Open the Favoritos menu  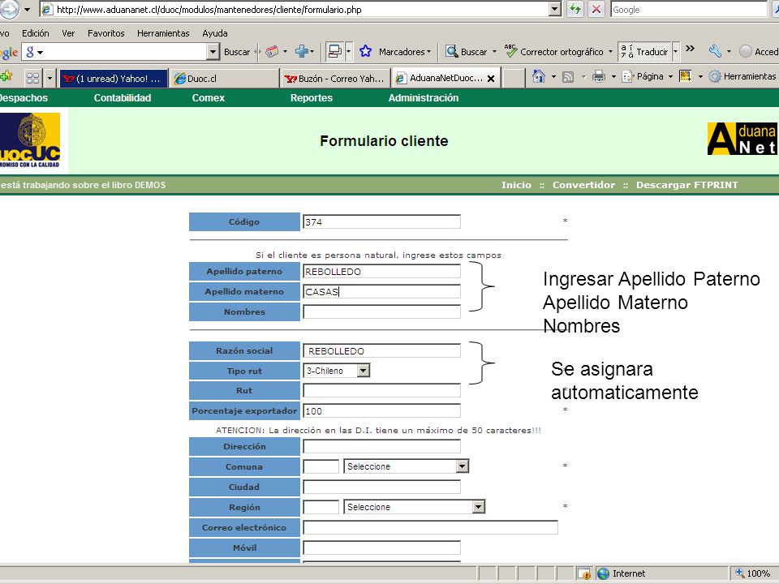105,33
